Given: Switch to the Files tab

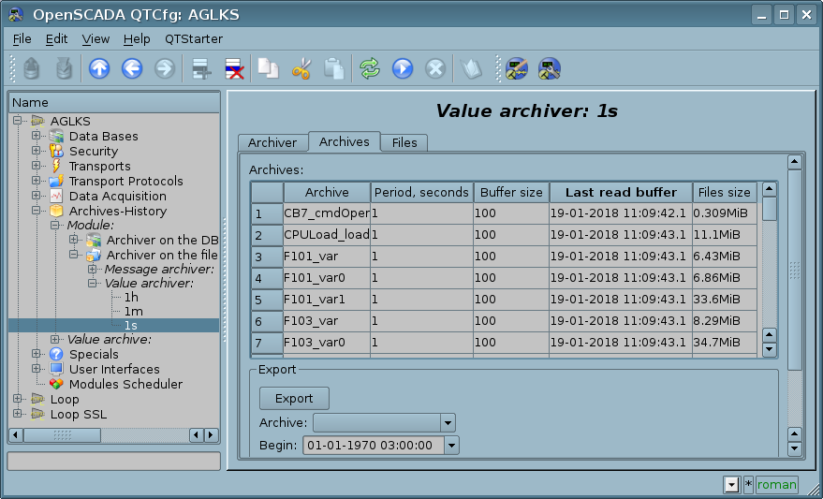Looking at the screenshot, I should [x=404, y=142].
